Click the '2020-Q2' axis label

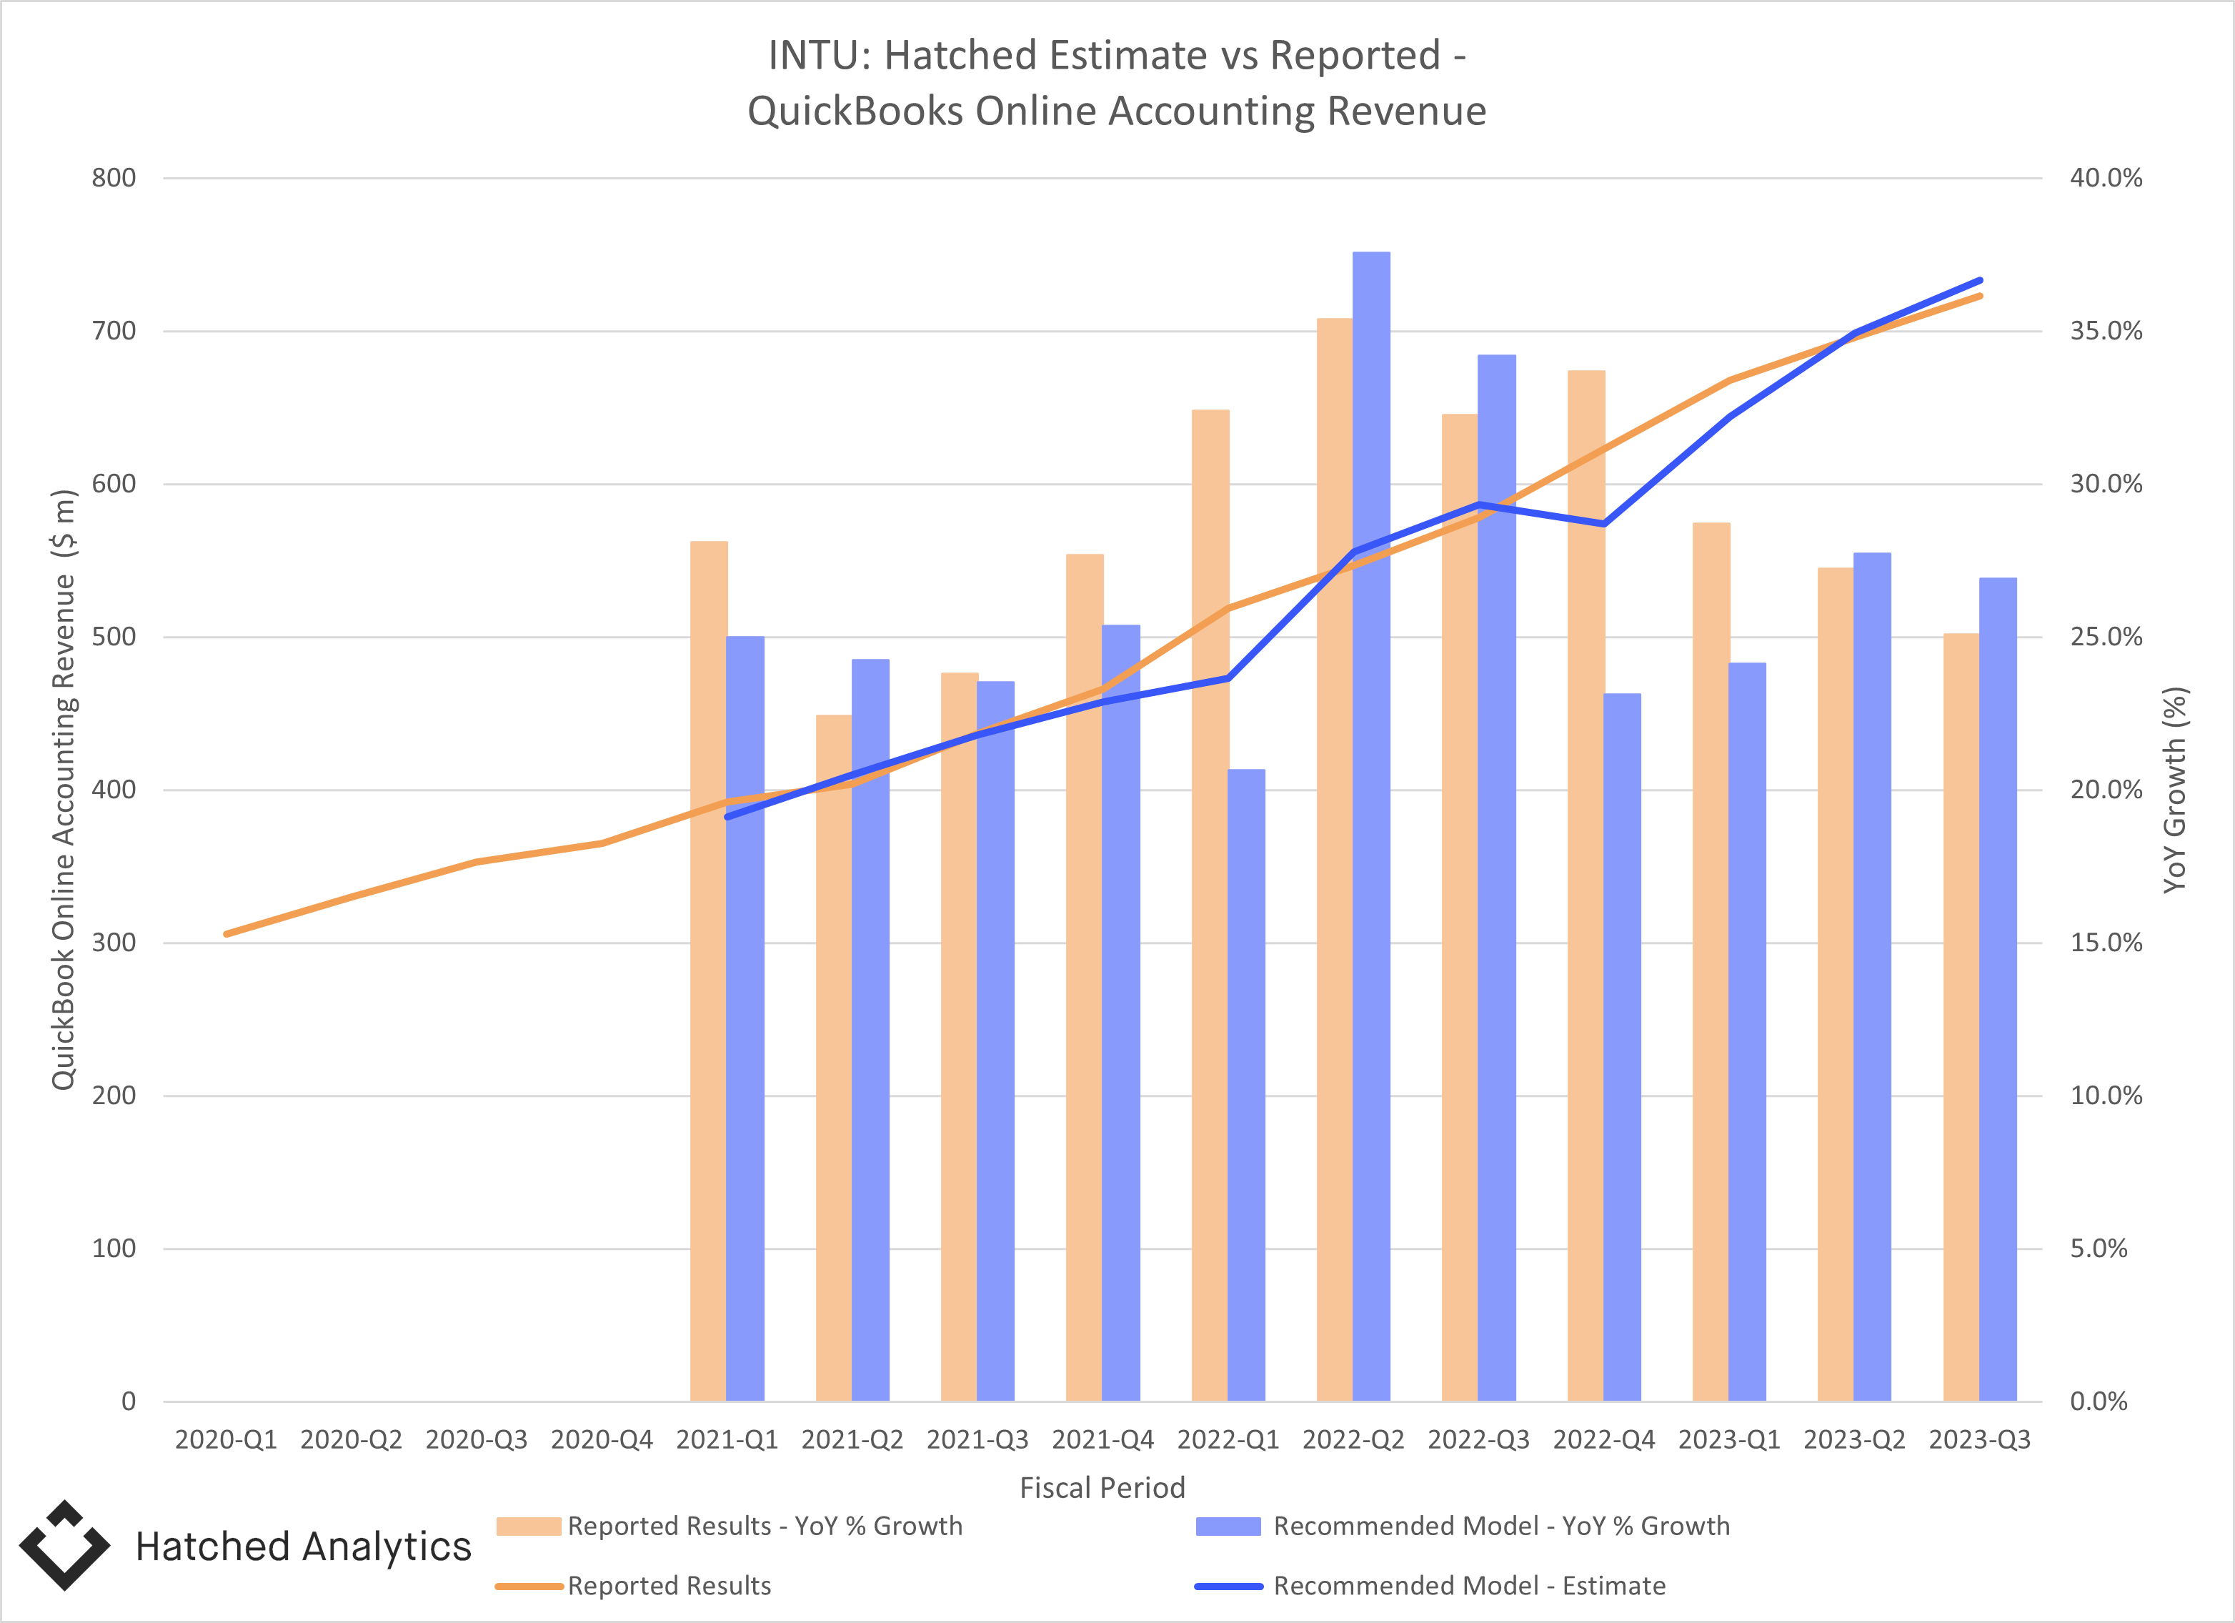[x=351, y=1440]
